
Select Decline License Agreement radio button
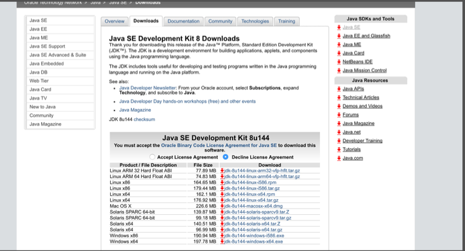[x=226, y=157]
